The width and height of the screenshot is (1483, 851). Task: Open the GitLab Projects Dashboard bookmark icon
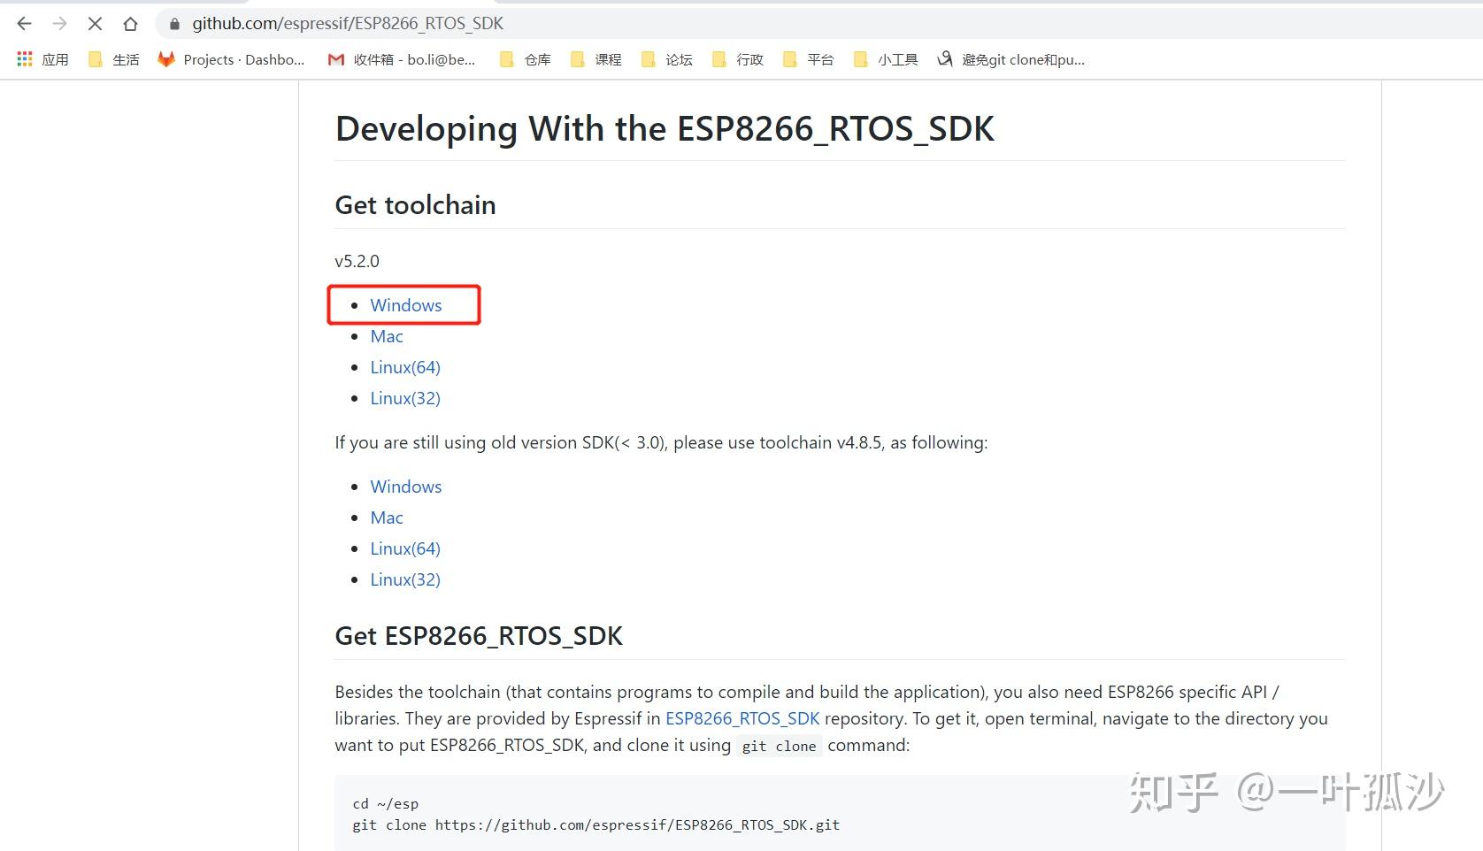coord(165,59)
